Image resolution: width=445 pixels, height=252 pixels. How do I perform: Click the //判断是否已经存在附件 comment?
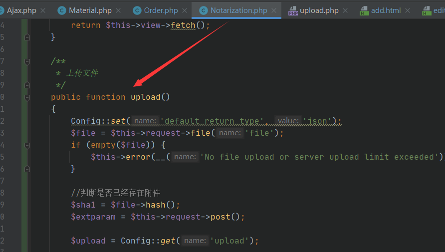(x=116, y=193)
